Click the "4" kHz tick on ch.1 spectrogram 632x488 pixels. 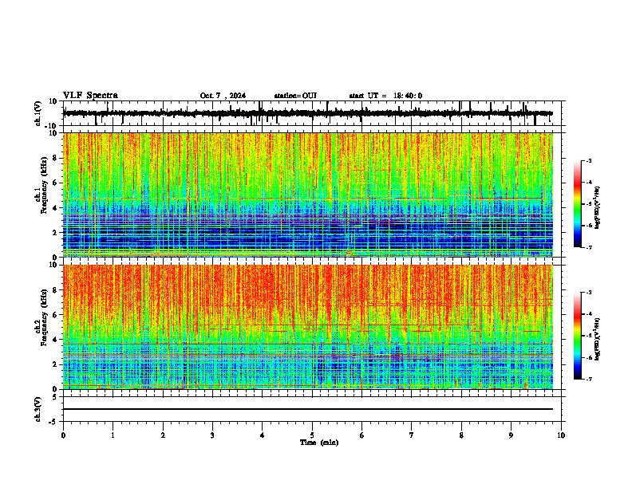pos(56,208)
